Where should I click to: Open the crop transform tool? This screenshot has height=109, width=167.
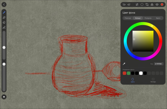[147, 4]
